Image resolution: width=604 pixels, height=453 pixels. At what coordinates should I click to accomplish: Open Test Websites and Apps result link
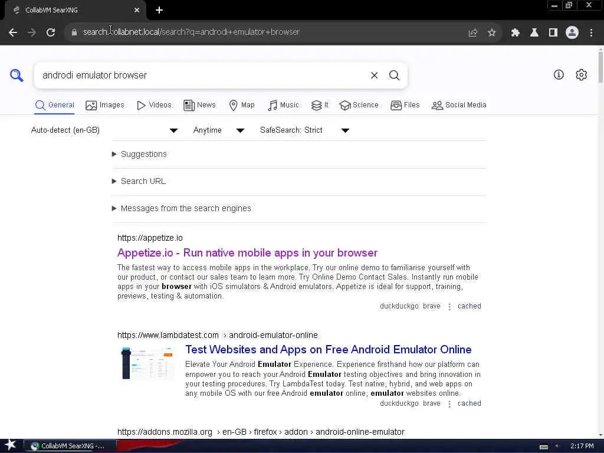click(x=328, y=350)
